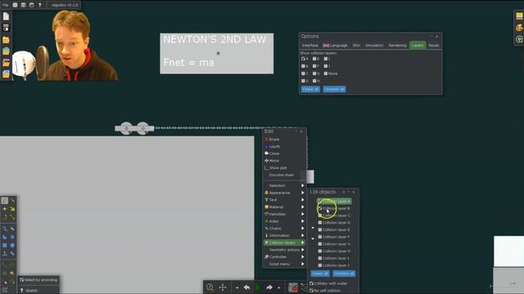
Task: Create a new scene from the left sidebar
Action: (6, 16)
